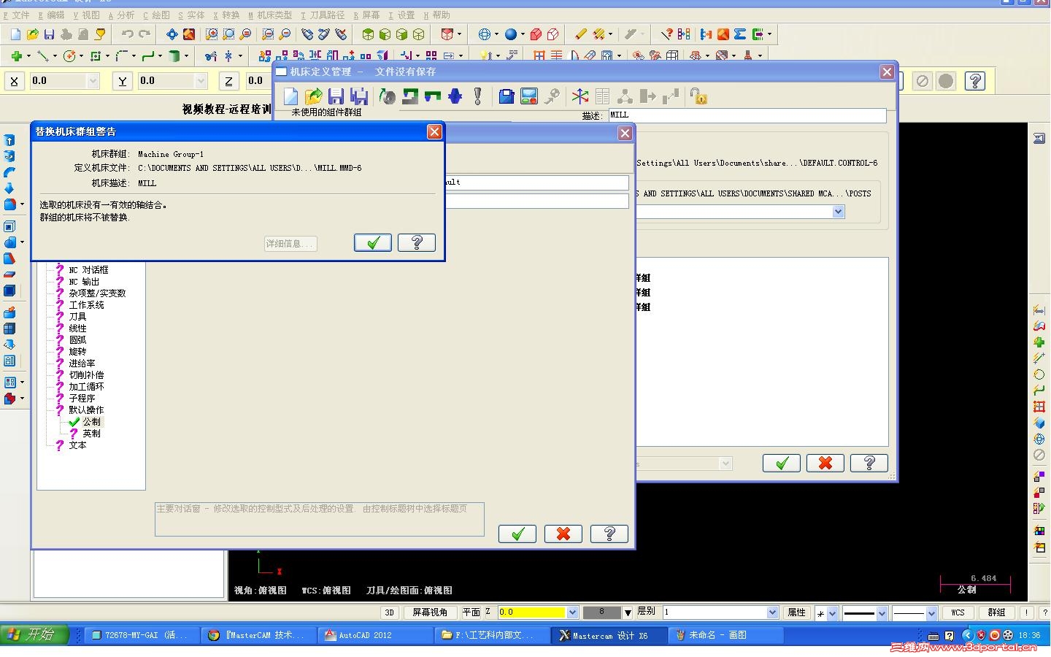Click the WCS button in status bar
The height and width of the screenshot is (657, 1051).
(958, 612)
